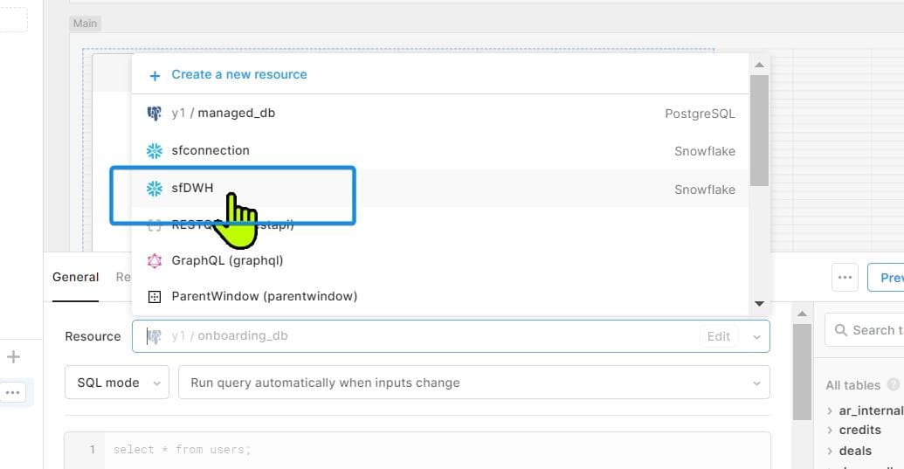Click the Snowflake icon next to sfDWH
Screen dimensions: 904x469
pos(155,189)
